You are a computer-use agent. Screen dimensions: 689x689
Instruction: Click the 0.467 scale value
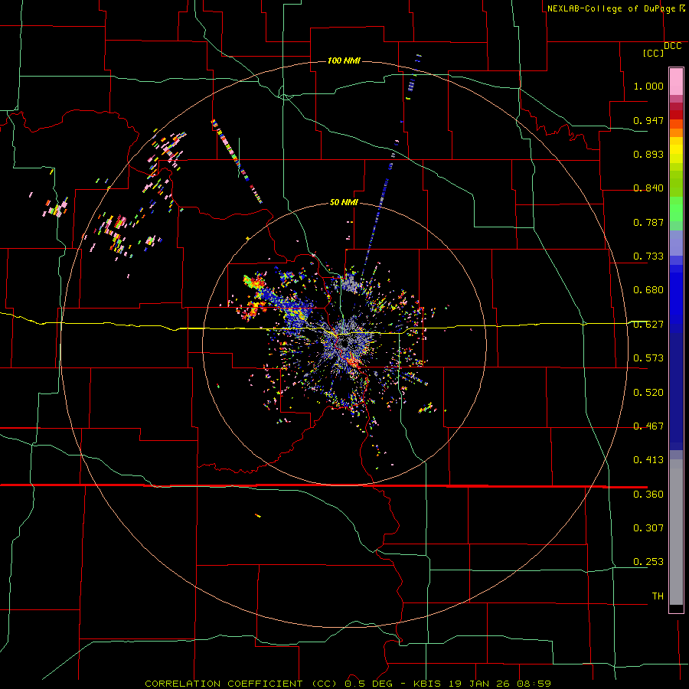(648, 426)
